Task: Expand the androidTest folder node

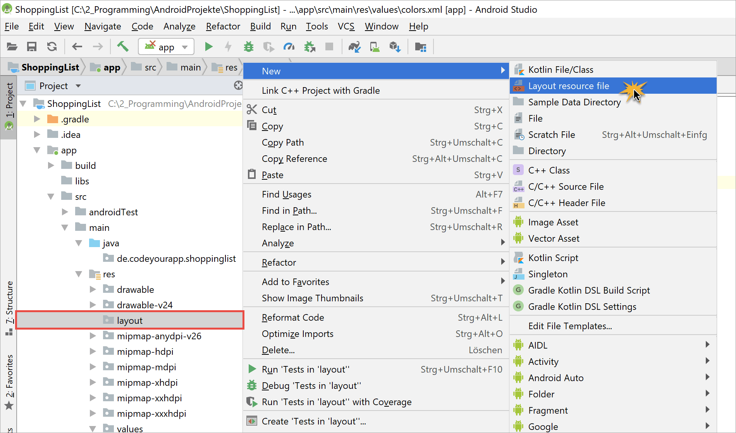Action: (65, 212)
